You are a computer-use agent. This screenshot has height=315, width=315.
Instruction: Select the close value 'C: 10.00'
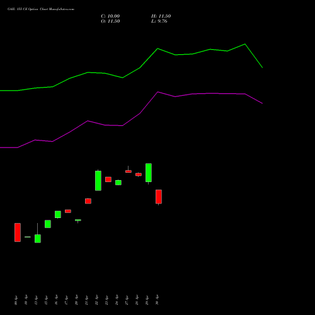(x=110, y=16)
